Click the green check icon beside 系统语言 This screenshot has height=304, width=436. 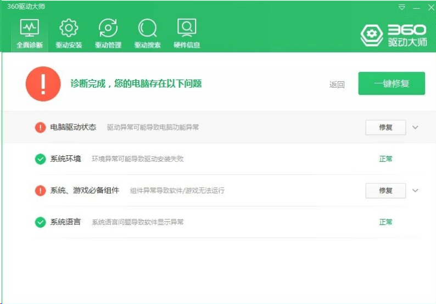click(x=40, y=222)
